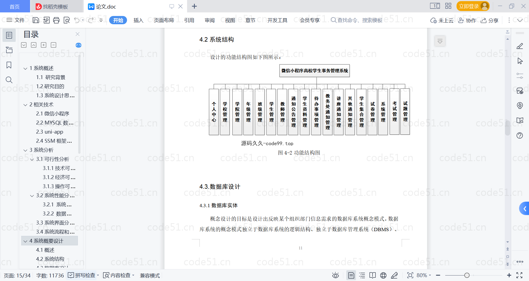Open the outline panel icon in left sidebar

(x=9, y=35)
